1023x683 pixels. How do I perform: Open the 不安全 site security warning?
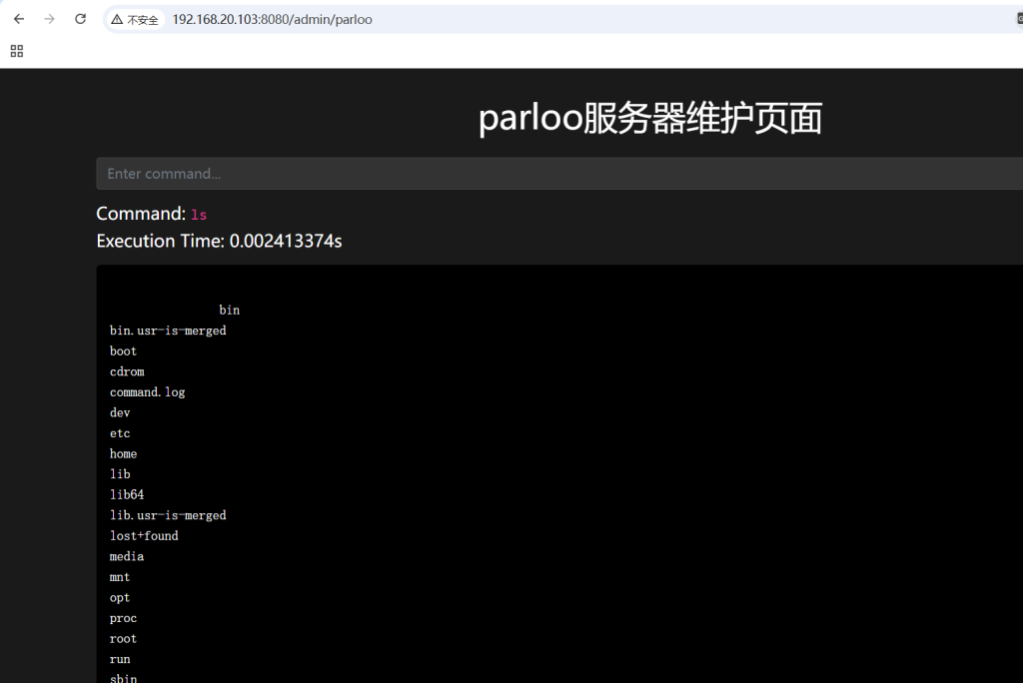135,19
